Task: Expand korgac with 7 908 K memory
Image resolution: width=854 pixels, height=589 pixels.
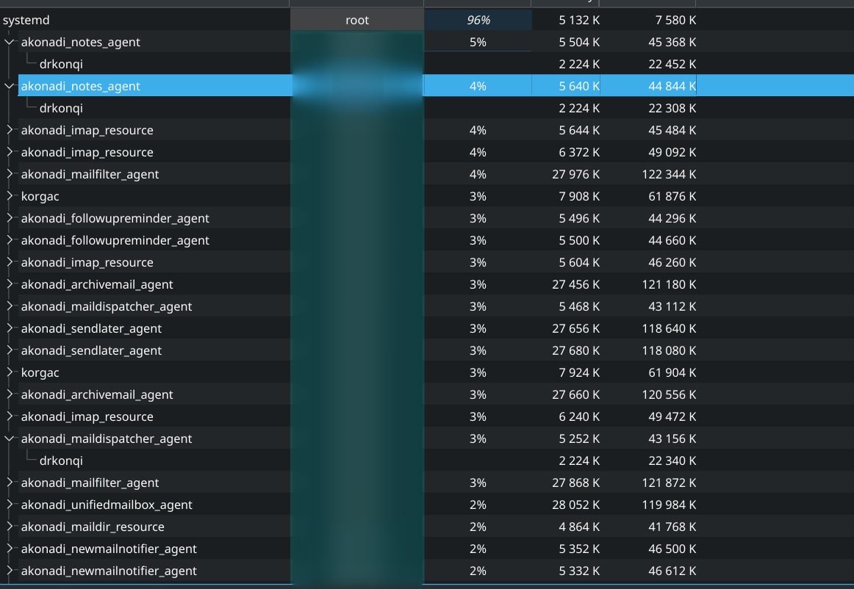Action: point(10,196)
